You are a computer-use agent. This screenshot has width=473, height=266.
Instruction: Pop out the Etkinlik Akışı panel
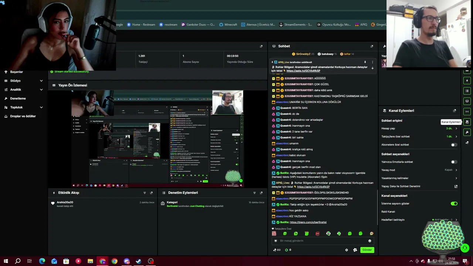[151, 193]
